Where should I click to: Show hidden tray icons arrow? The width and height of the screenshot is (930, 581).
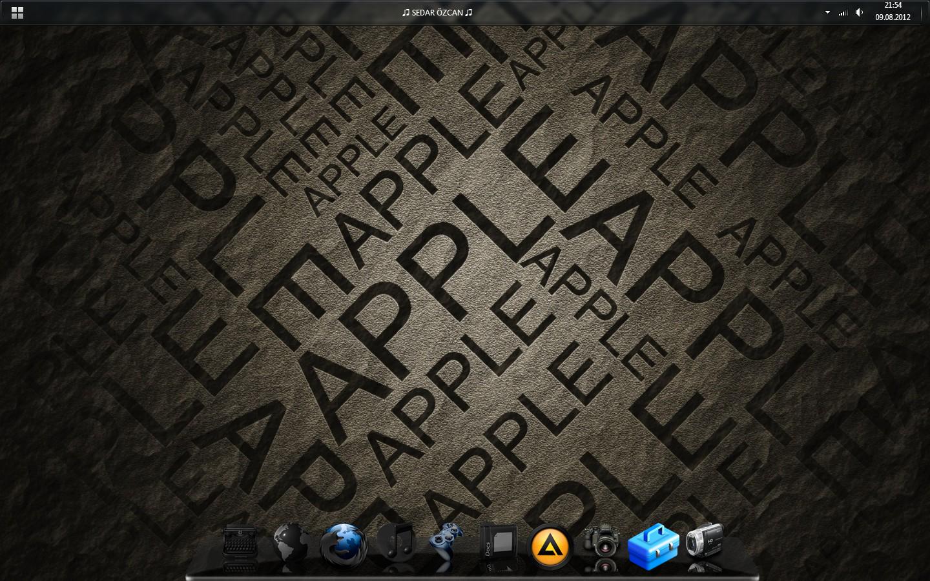[x=827, y=12]
